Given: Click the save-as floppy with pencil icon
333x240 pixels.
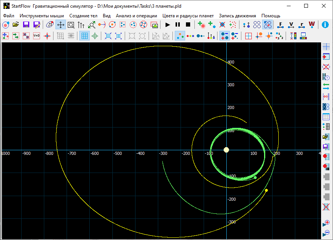Looking at the screenshot, I should coord(37,25).
